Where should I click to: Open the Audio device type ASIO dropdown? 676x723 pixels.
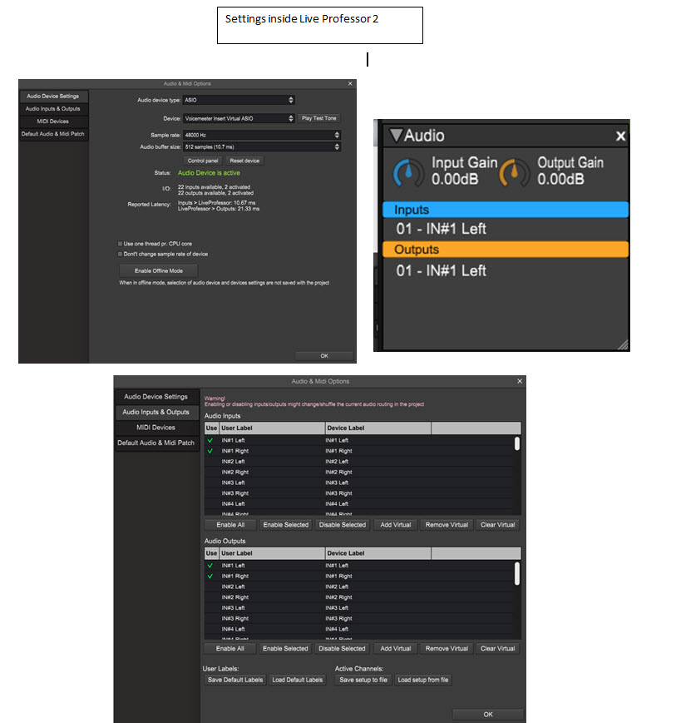coord(239,100)
